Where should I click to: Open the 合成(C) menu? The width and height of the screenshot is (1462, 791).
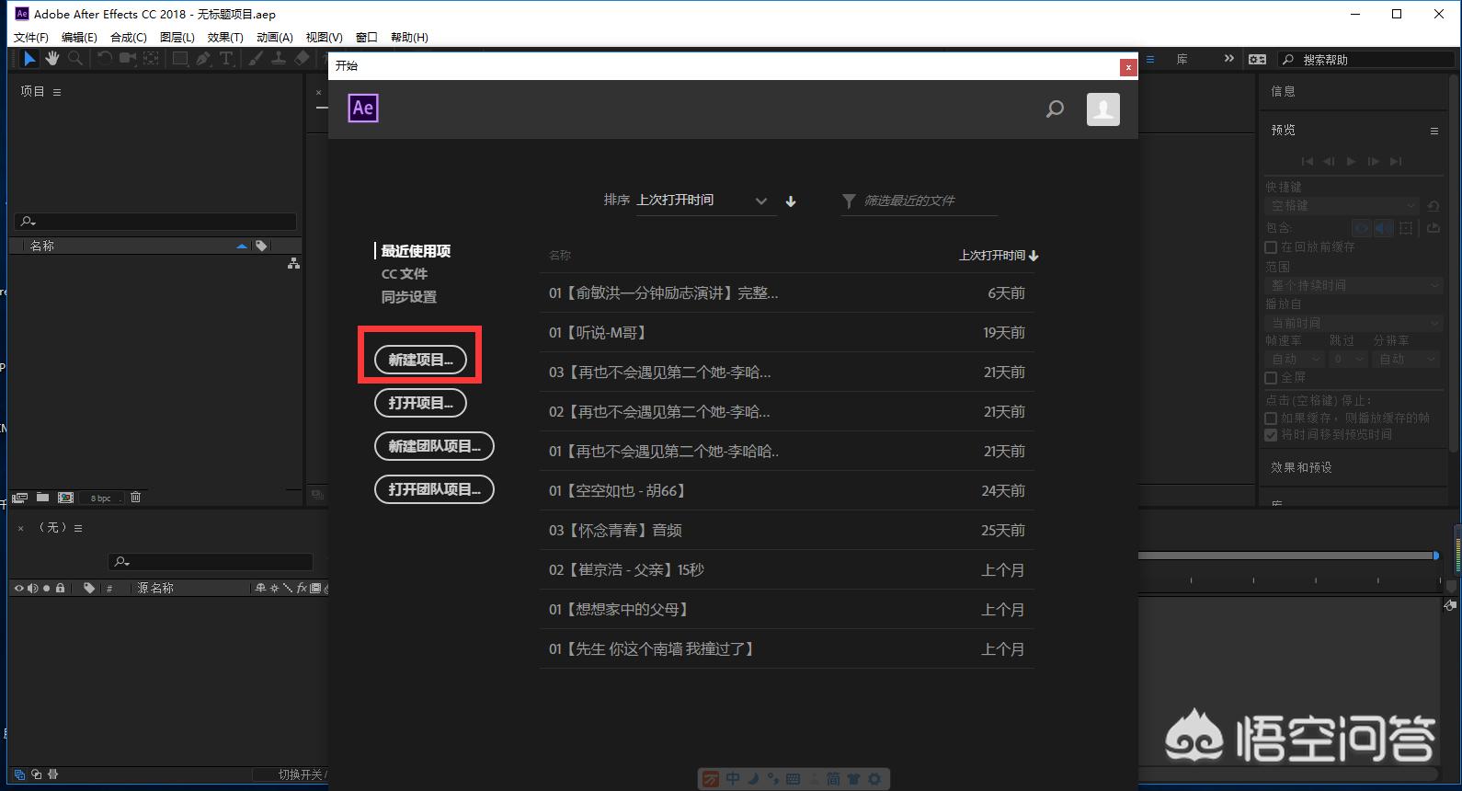[x=128, y=38]
